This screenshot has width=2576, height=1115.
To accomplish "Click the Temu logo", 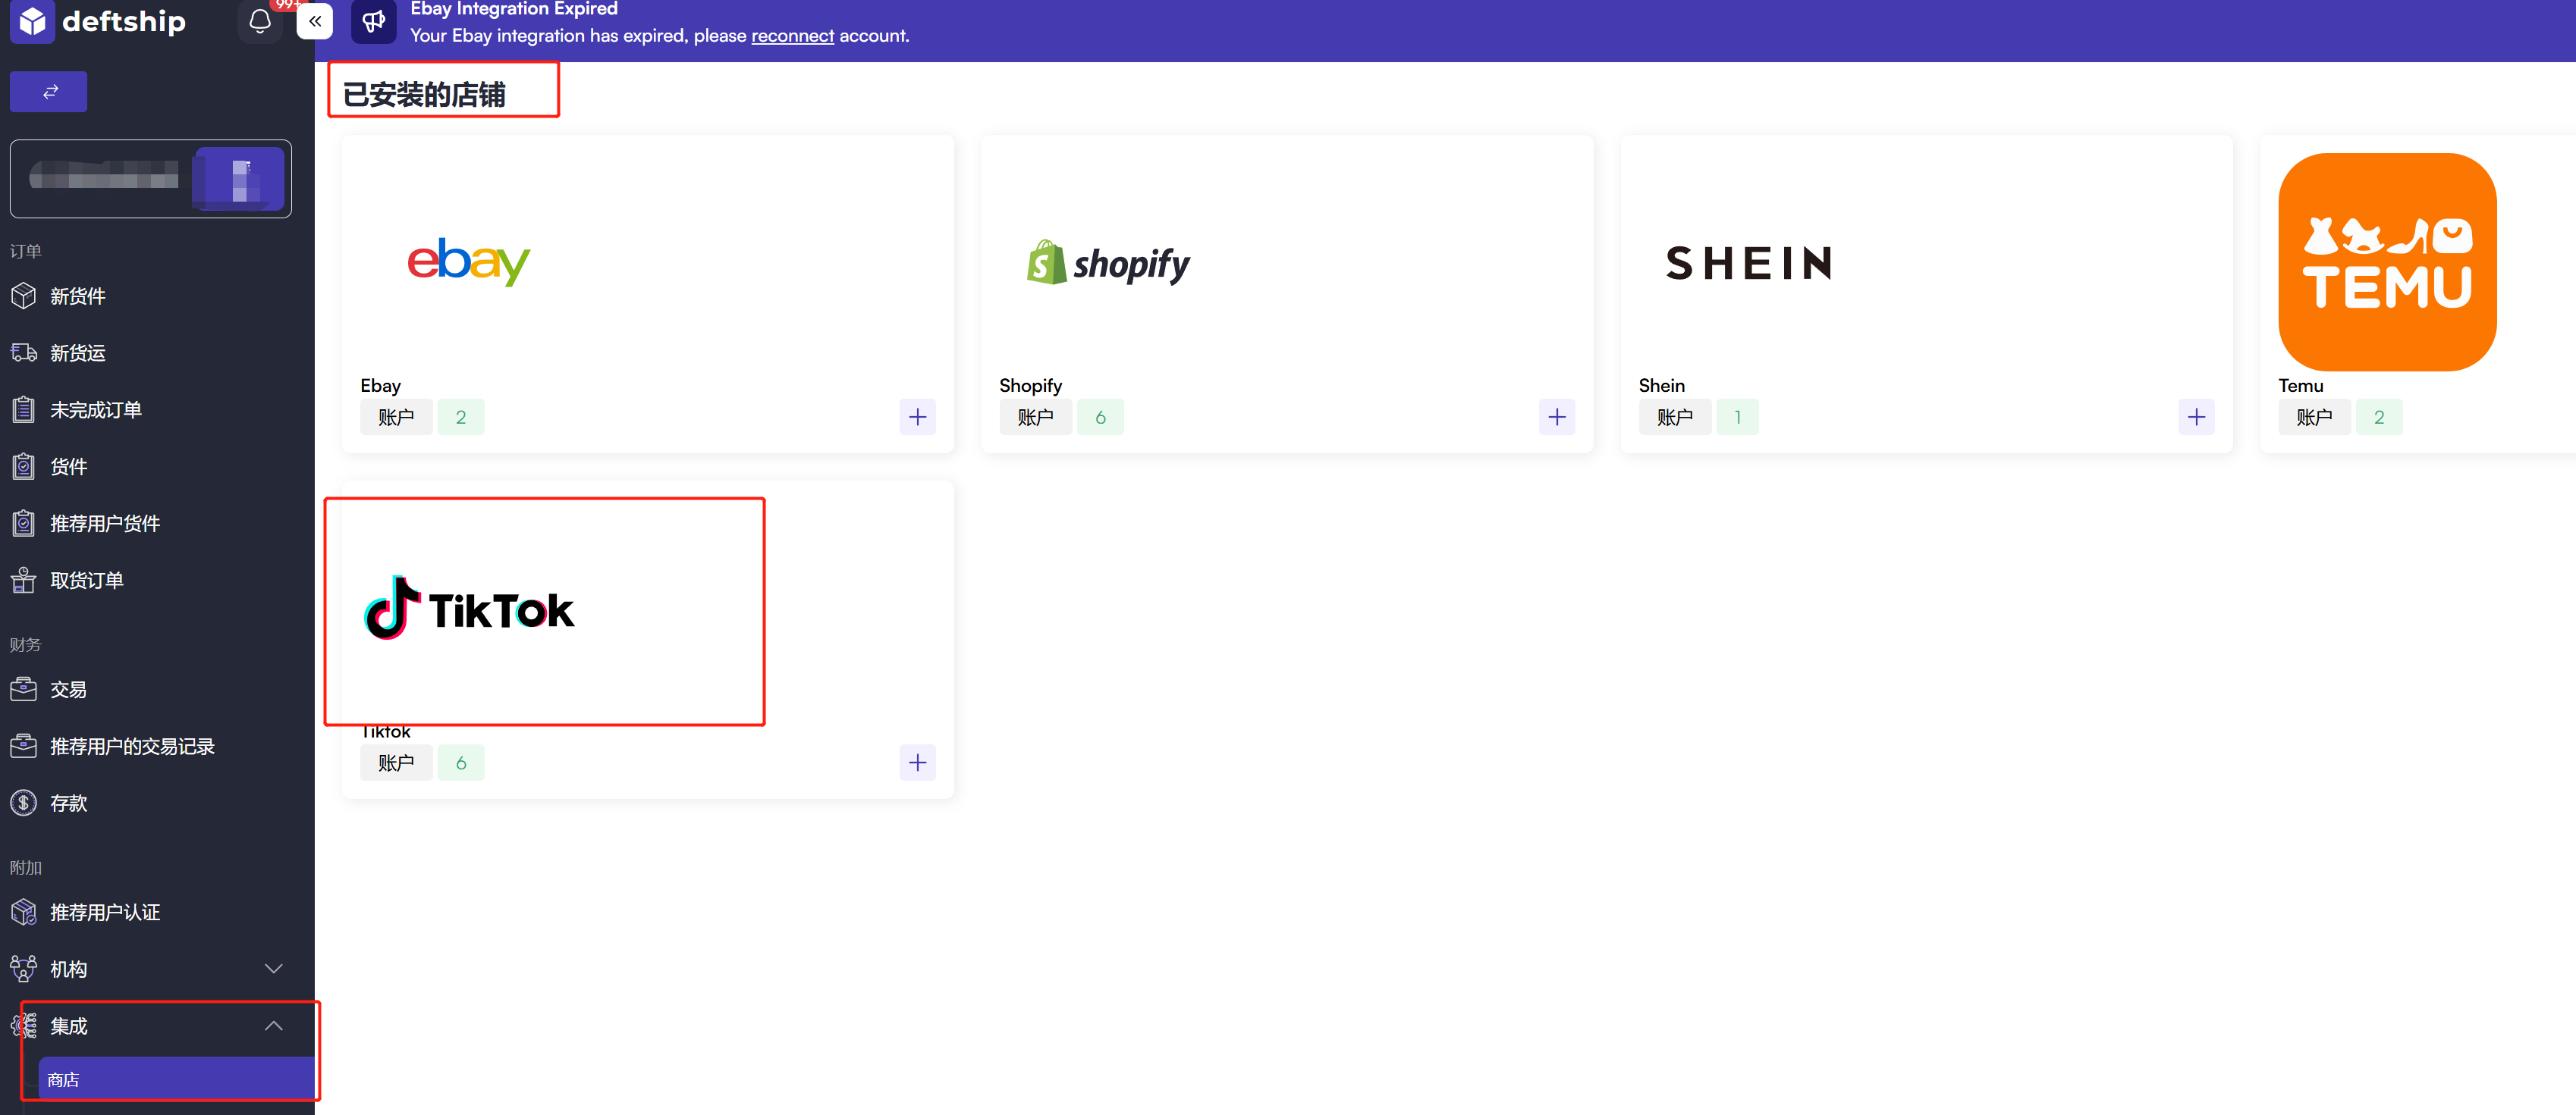I will 2387,262.
